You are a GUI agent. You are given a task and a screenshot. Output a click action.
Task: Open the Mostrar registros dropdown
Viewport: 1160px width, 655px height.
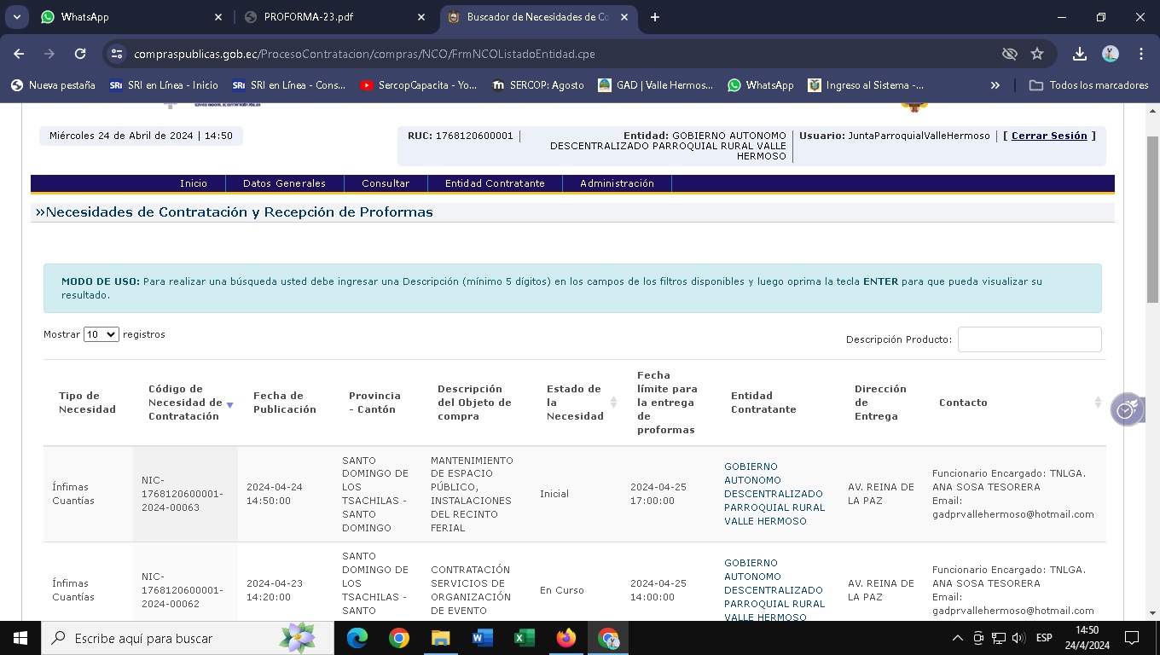coord(101,334)
